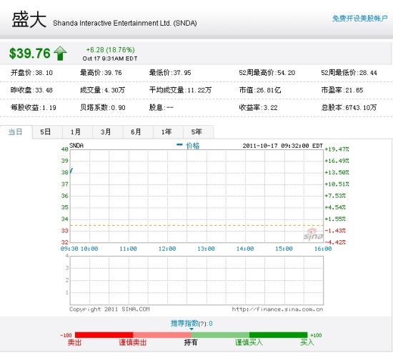The width and height of the screenshot is (393, 353).
Task: Click the 12:00 time axis label
Action: pyautogui.click(x=167, y=249)
